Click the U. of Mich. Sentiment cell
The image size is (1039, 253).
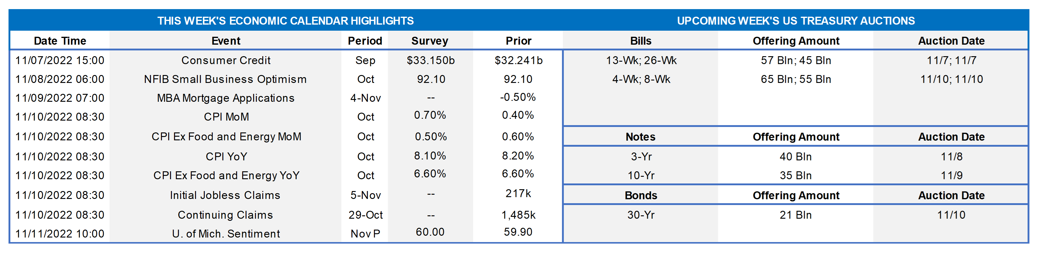[x=225, y=234]
